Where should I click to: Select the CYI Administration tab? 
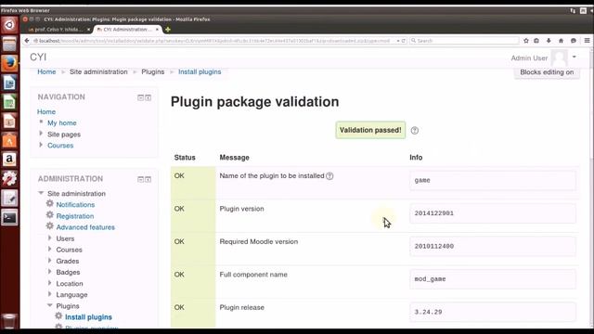tap(127, 29)
